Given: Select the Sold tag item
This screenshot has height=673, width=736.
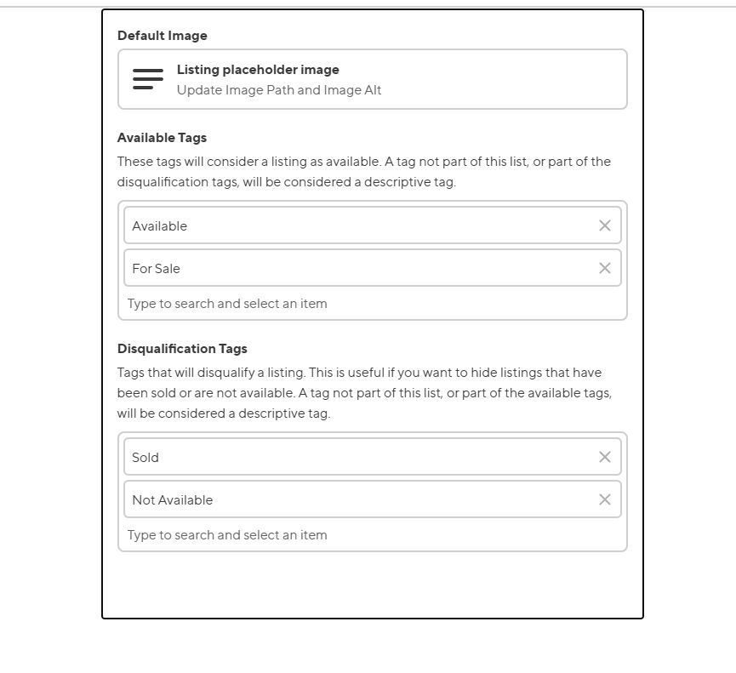Looking at the screenshot, I should (x=340, y=457).
